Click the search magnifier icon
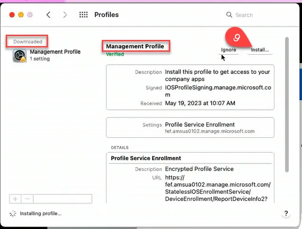Image resolution: width=302 pixels, height=229 pixels. [x=229, y=15]
